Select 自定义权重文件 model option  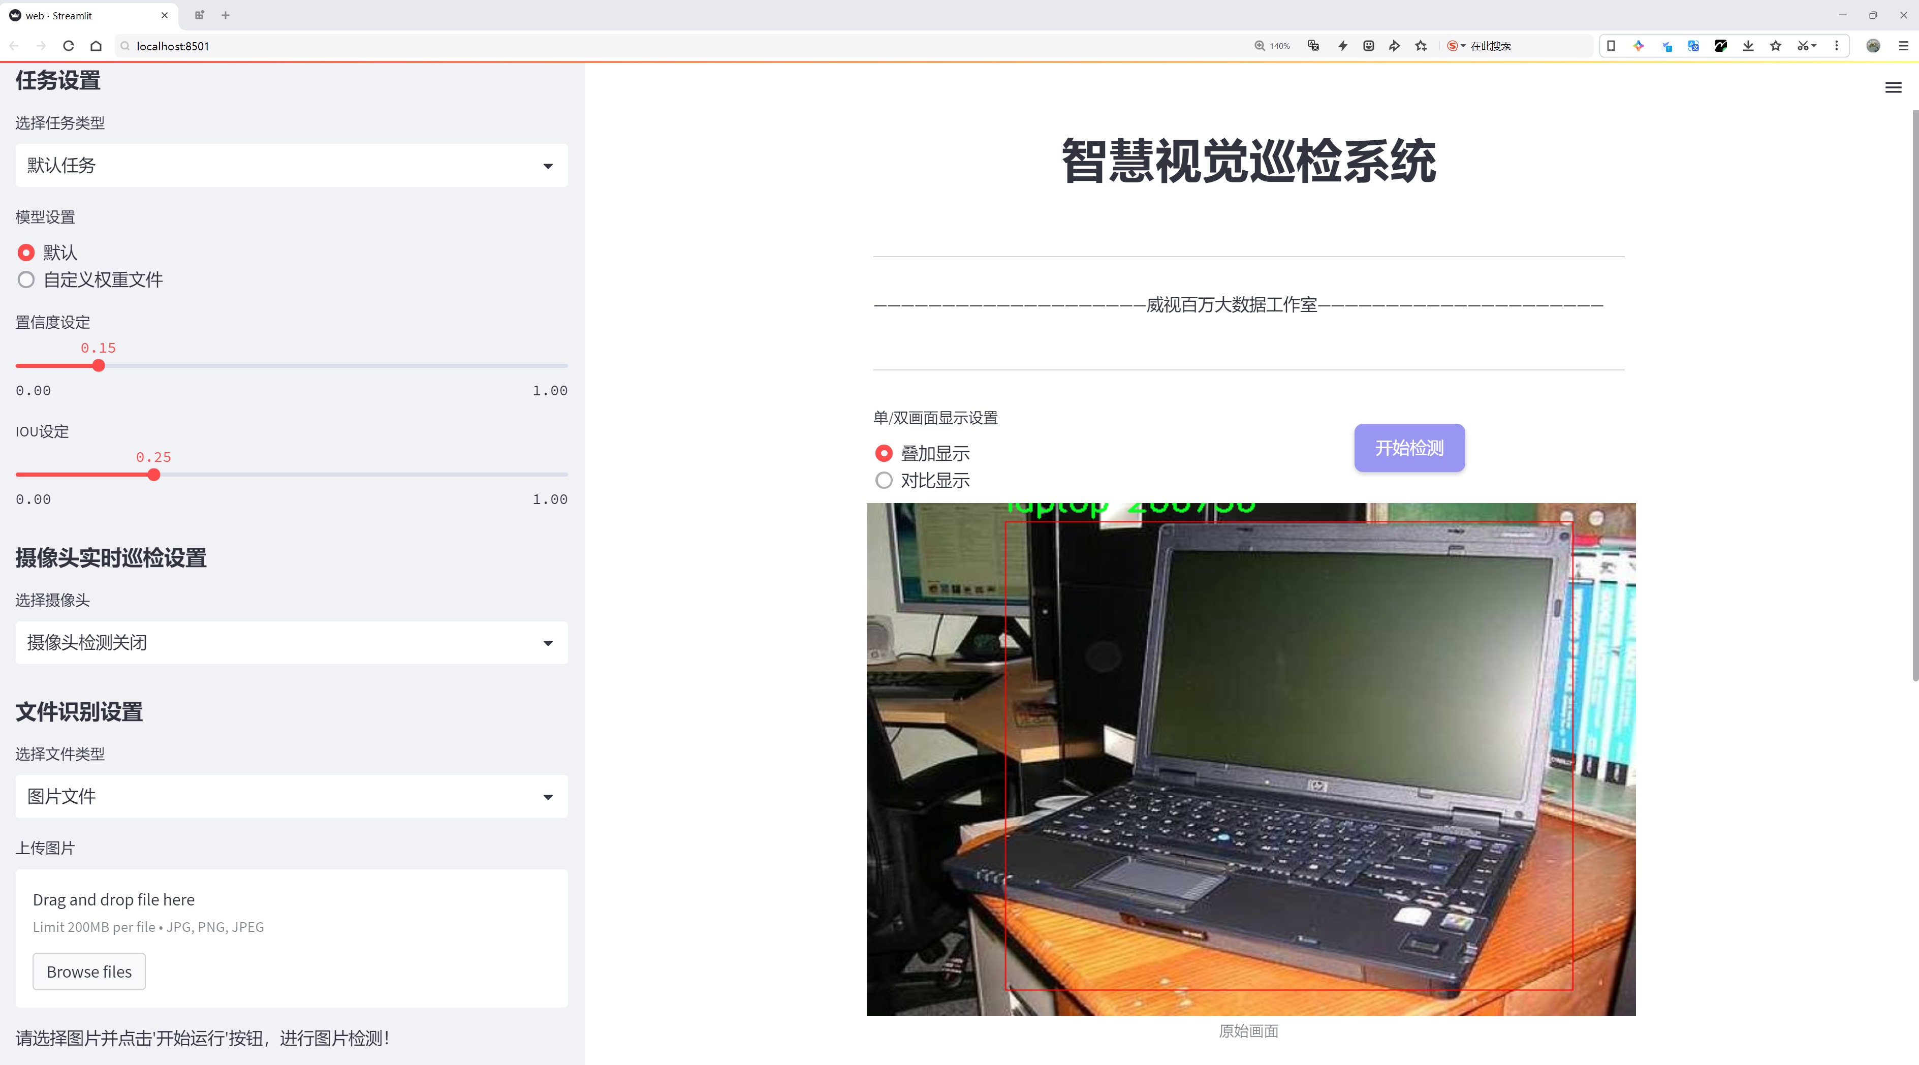[27, 280]
